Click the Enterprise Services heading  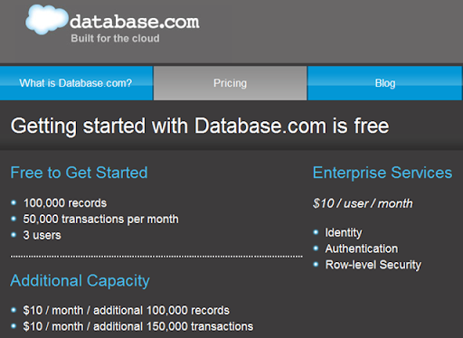(x=383, y=173)
